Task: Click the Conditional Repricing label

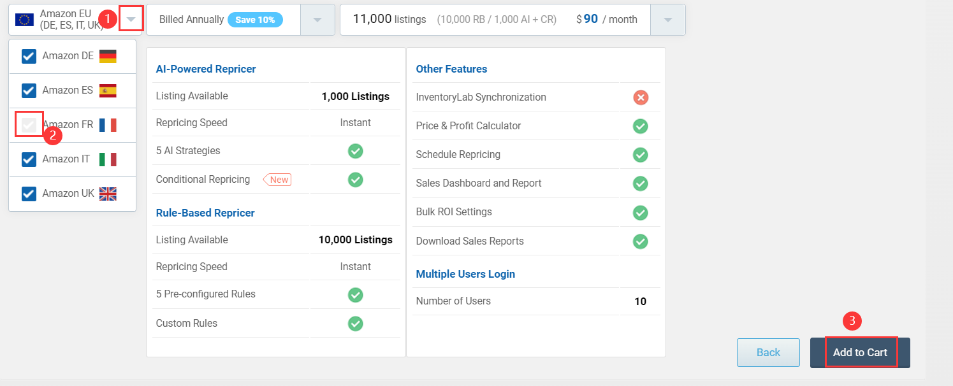Action: (203, 180)
